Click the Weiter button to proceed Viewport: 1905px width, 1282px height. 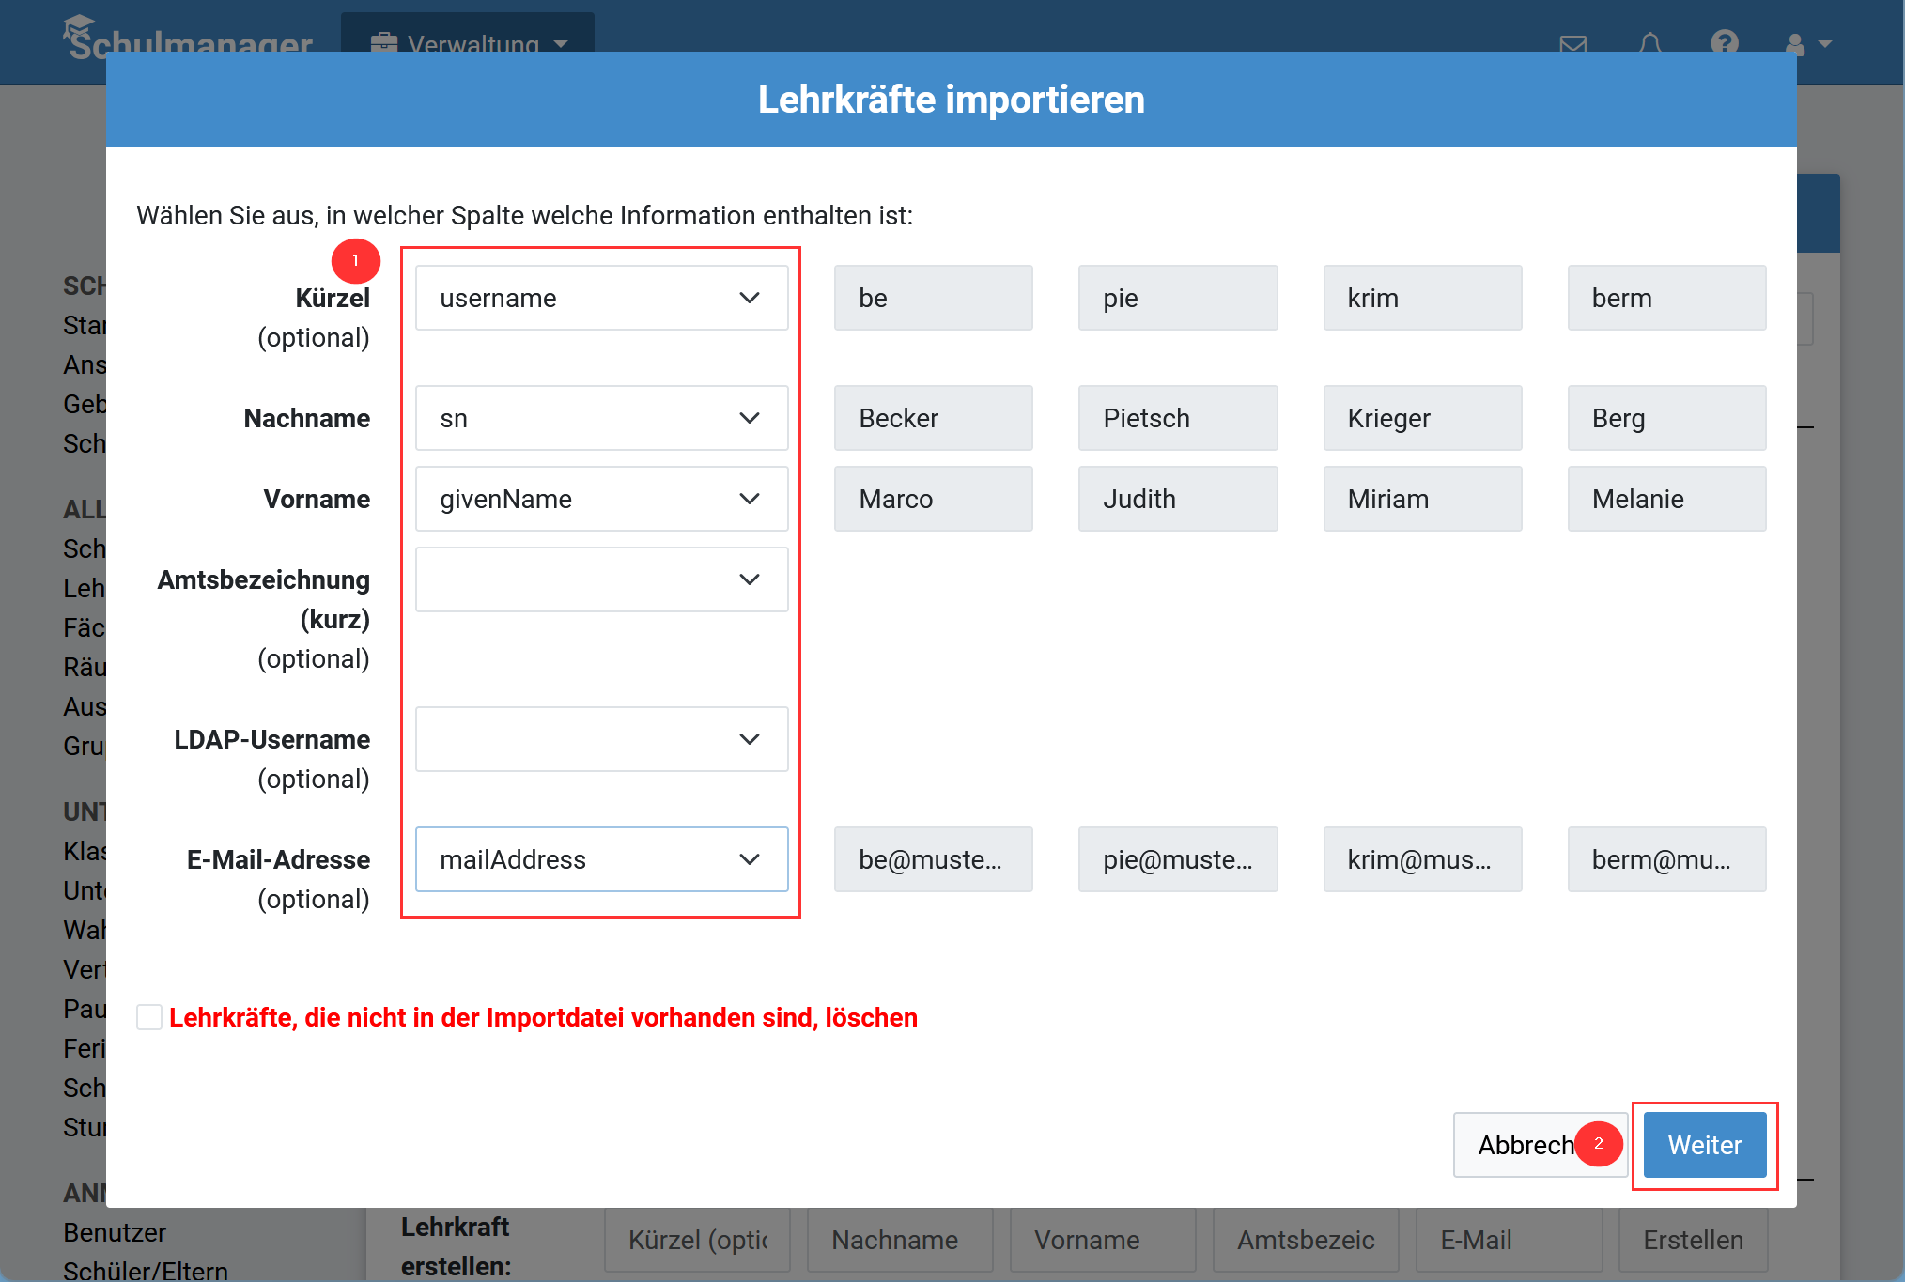(1706, 1143)
